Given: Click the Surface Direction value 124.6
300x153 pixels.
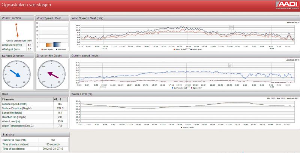Looking at the screenshot, I should (60, 108).
